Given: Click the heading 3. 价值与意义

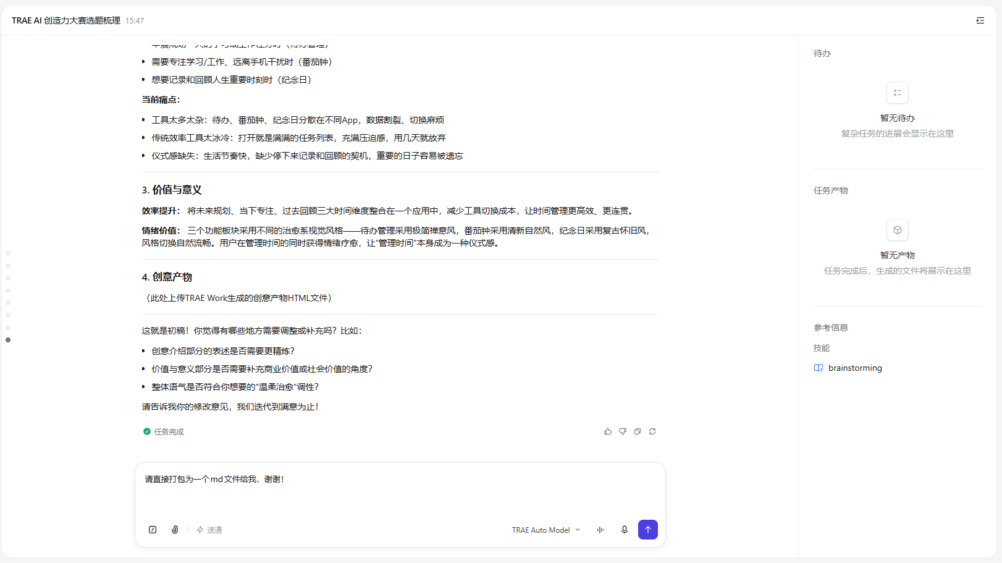Looking at the screenshot, I should pos(172,190).
